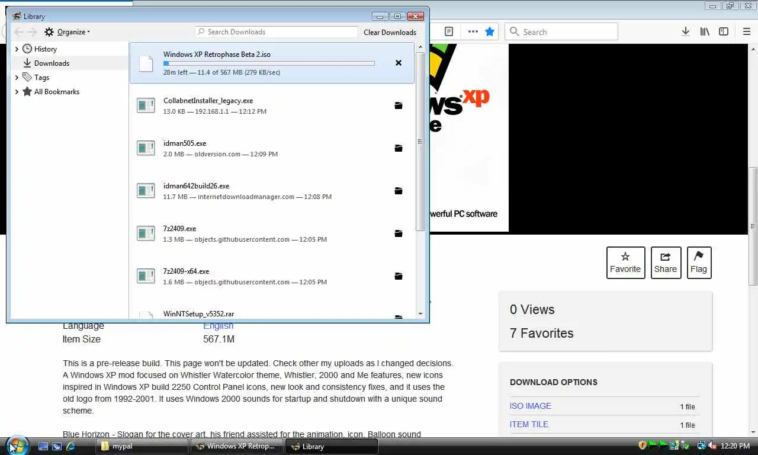The image size is (758, 455).
Task: Toggle the browser sidebar icon
Action: 724,31
